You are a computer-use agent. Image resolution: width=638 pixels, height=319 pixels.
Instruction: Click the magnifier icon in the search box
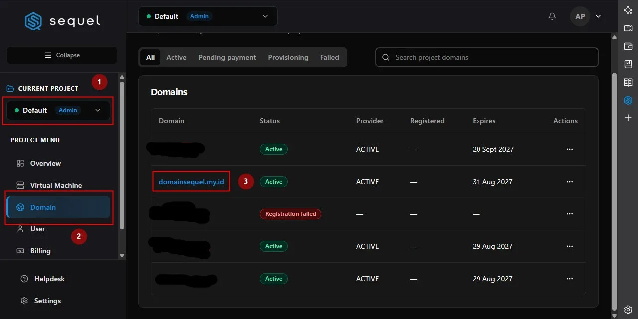click(x=386, y=57)
